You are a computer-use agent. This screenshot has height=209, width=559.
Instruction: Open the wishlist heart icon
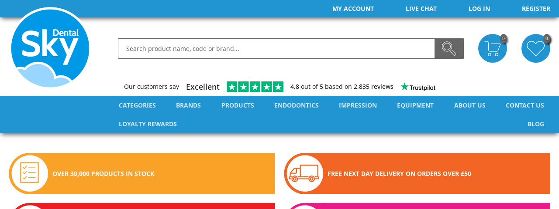536,48
